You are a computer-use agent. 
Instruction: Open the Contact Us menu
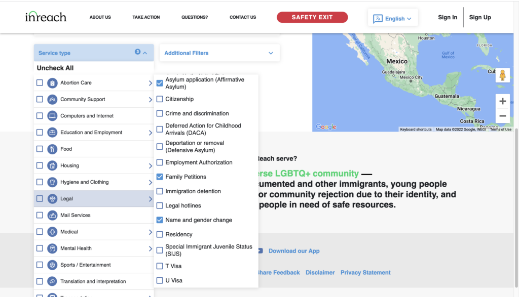[x=243, y=17]
